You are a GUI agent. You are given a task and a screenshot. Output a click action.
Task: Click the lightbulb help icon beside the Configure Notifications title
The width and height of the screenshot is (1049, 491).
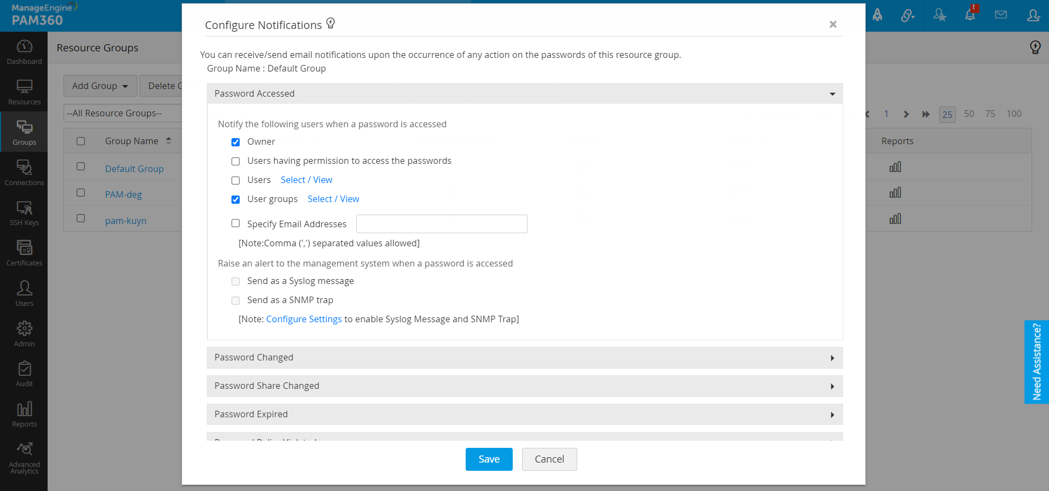[x=331, y=23]
